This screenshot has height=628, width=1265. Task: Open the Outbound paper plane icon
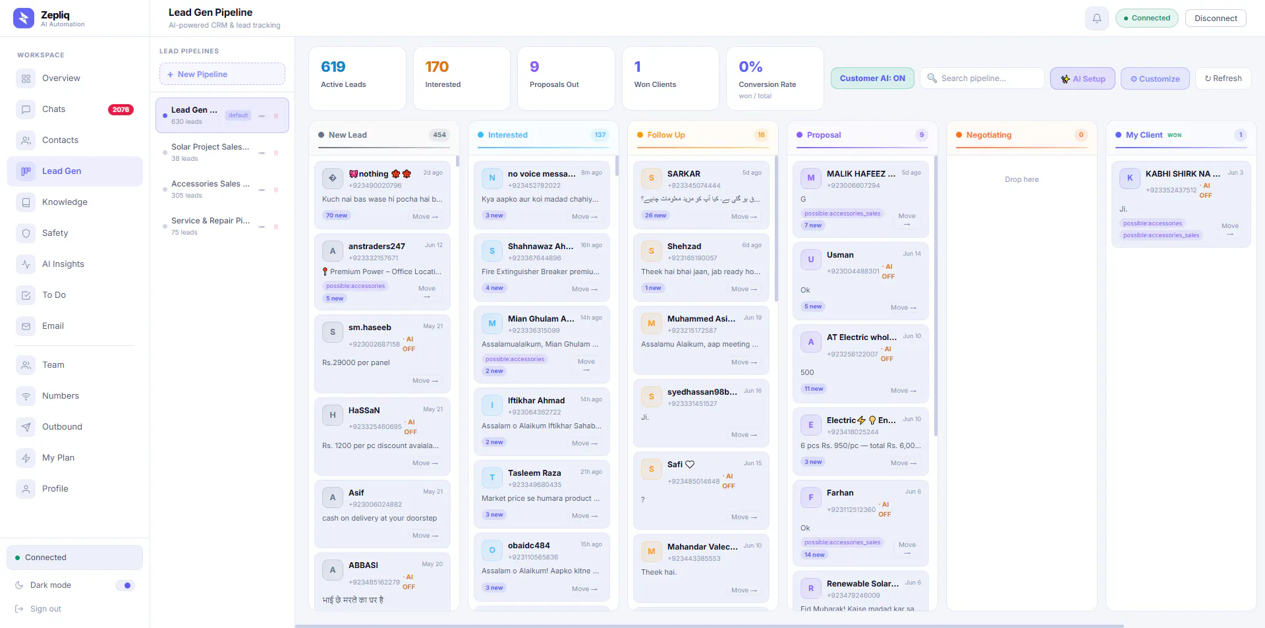[26, 427]
